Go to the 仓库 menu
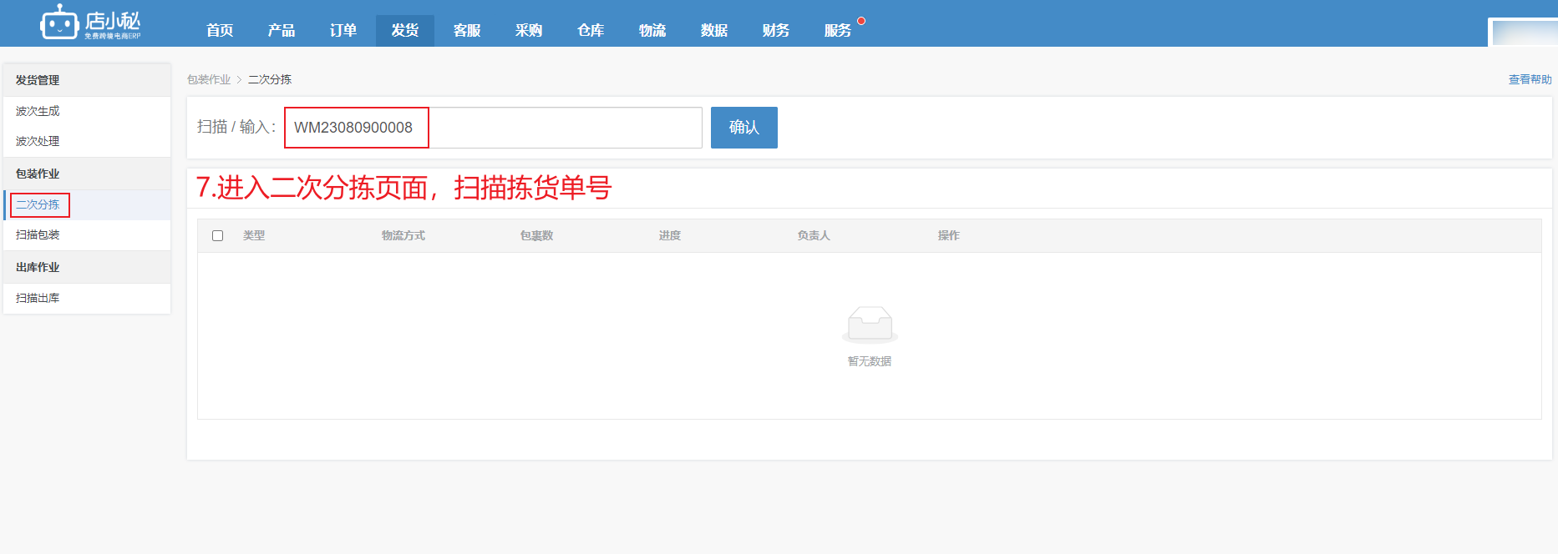The width and height of the screenshot is (1558, 554). point(591,31)
